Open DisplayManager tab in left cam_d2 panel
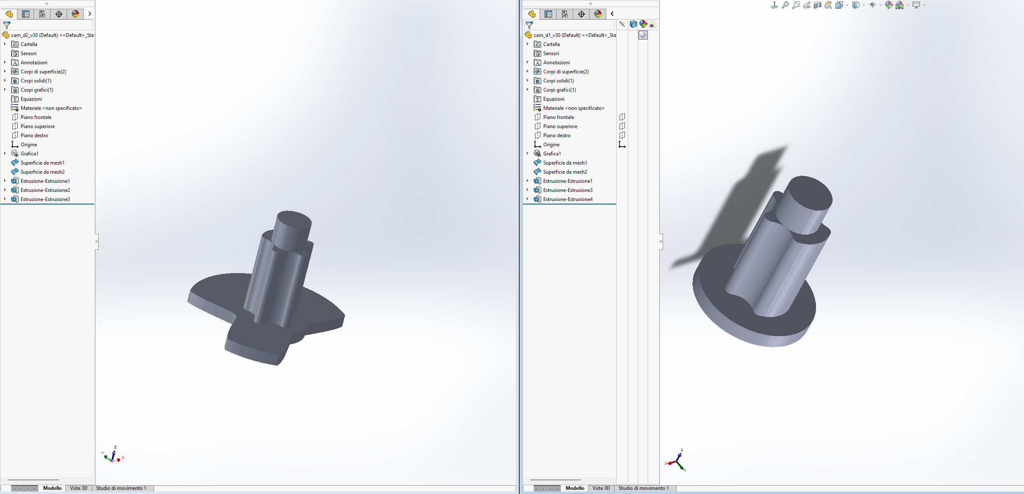 (75, 14)
